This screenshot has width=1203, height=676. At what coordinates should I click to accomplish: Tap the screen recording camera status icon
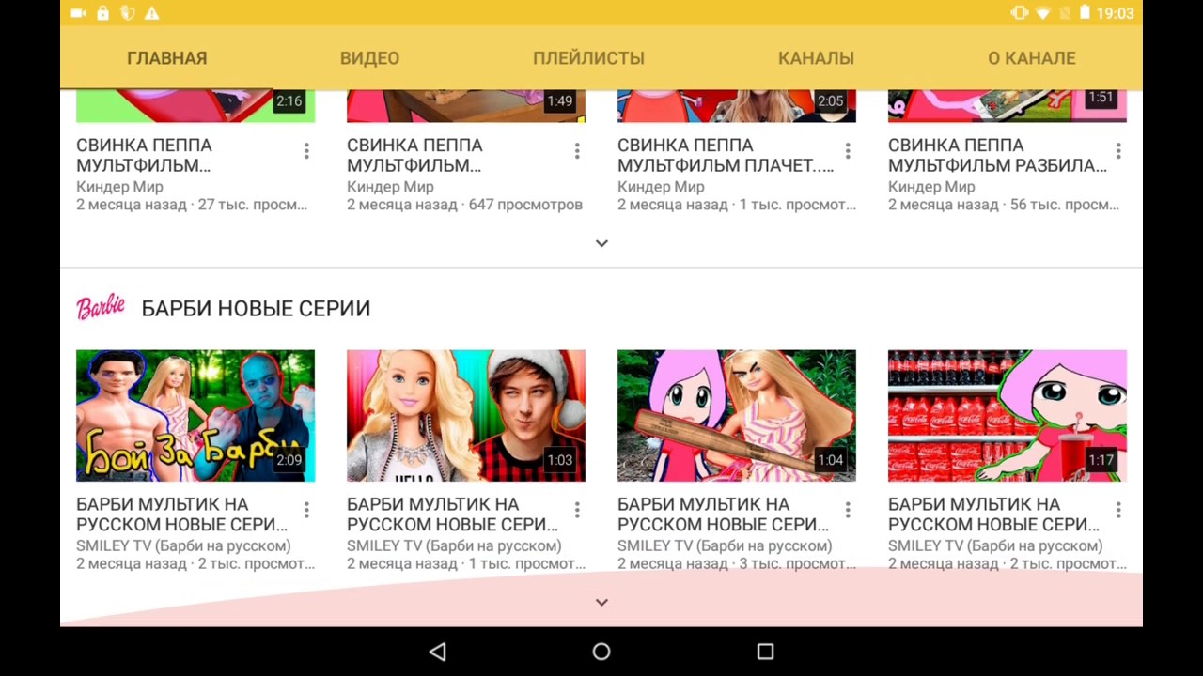78,13
